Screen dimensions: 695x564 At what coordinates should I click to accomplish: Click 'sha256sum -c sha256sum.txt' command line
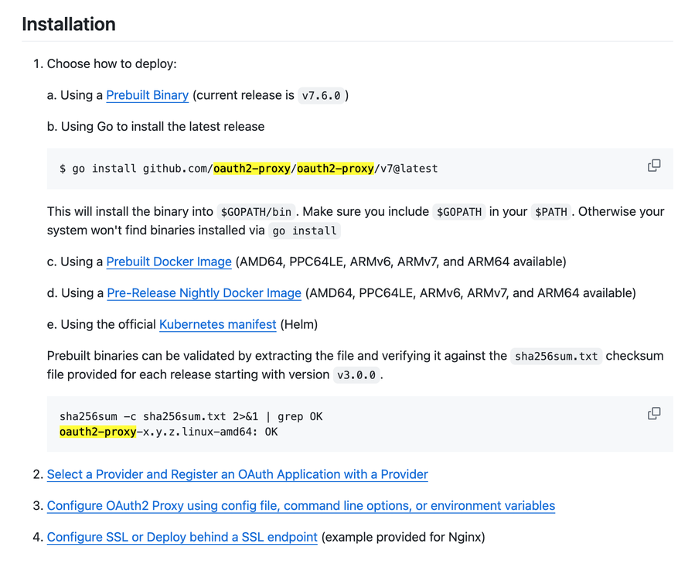[191, 417]
